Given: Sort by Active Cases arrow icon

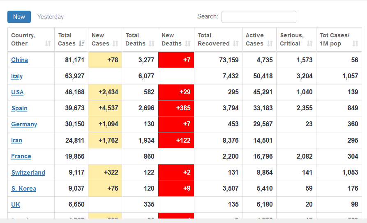Looking at the screenshot, I should 270,43.
